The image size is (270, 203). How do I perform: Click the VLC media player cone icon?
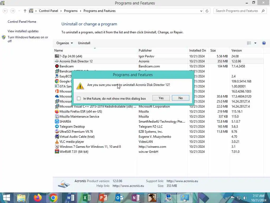coord(57,141)
